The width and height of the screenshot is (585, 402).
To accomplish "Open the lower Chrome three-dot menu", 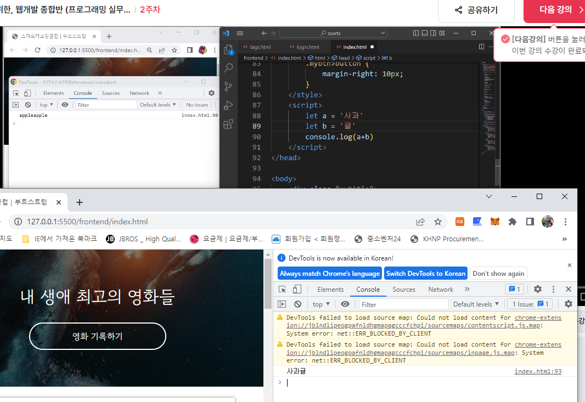I will tap(565, 222).
